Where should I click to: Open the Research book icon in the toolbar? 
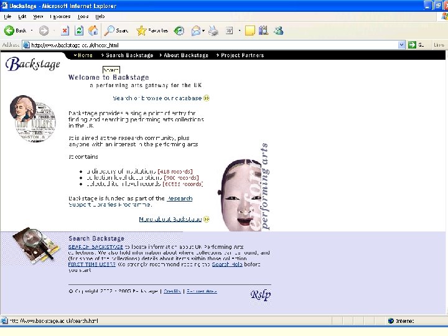point(263,30)
